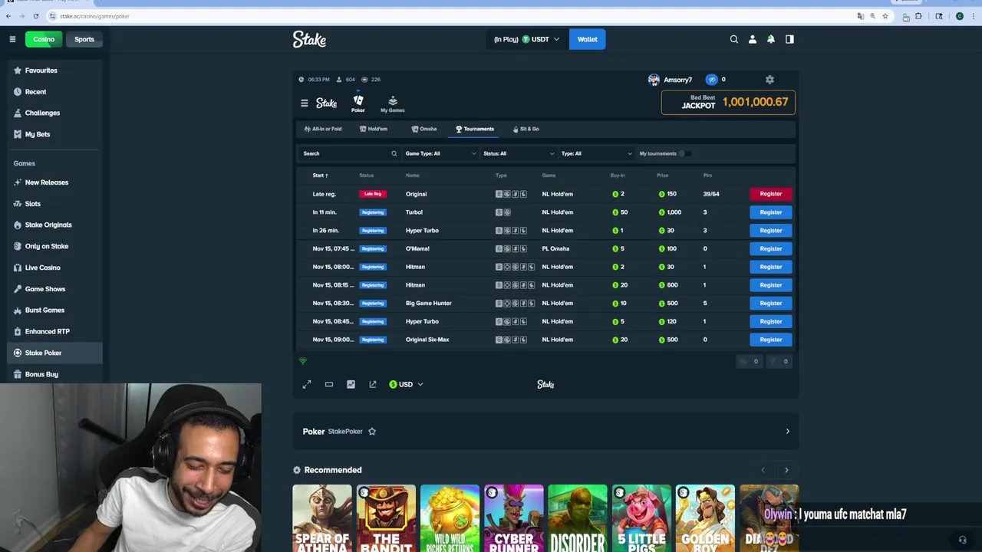Viewport: 982px width, 552px height.
Task: Open Game Type filter dropdown
Action: (x=440, y=153)
